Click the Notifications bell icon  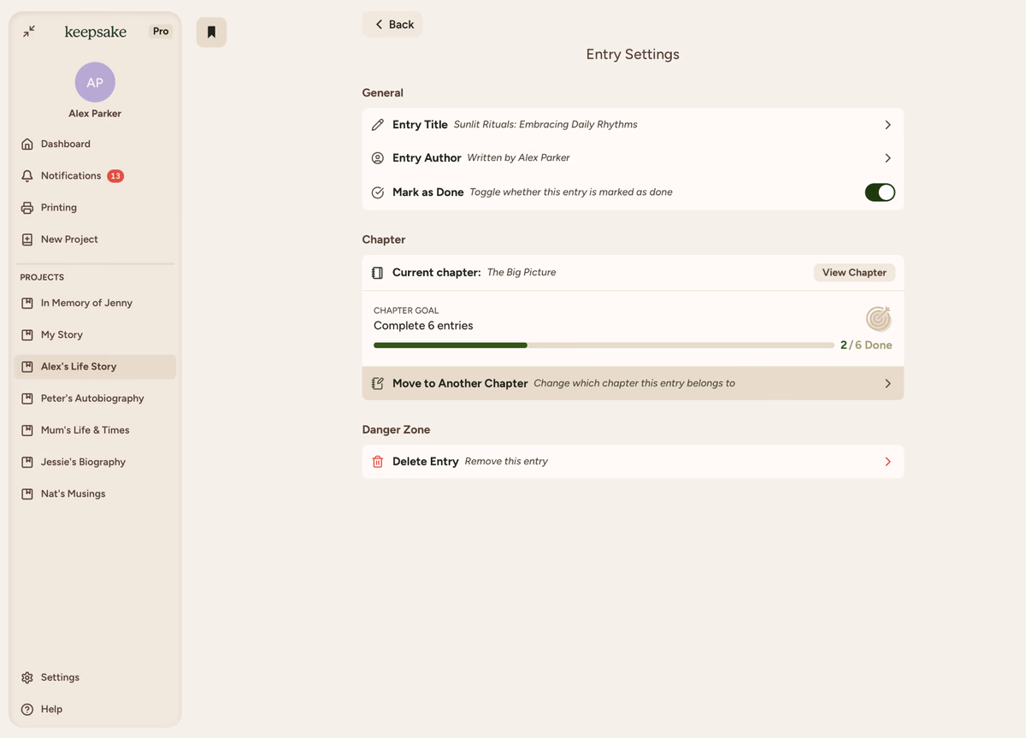coord(27,176)
